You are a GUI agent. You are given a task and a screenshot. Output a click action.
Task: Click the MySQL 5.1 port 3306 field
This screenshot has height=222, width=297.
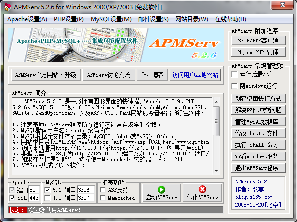[86, 190]
